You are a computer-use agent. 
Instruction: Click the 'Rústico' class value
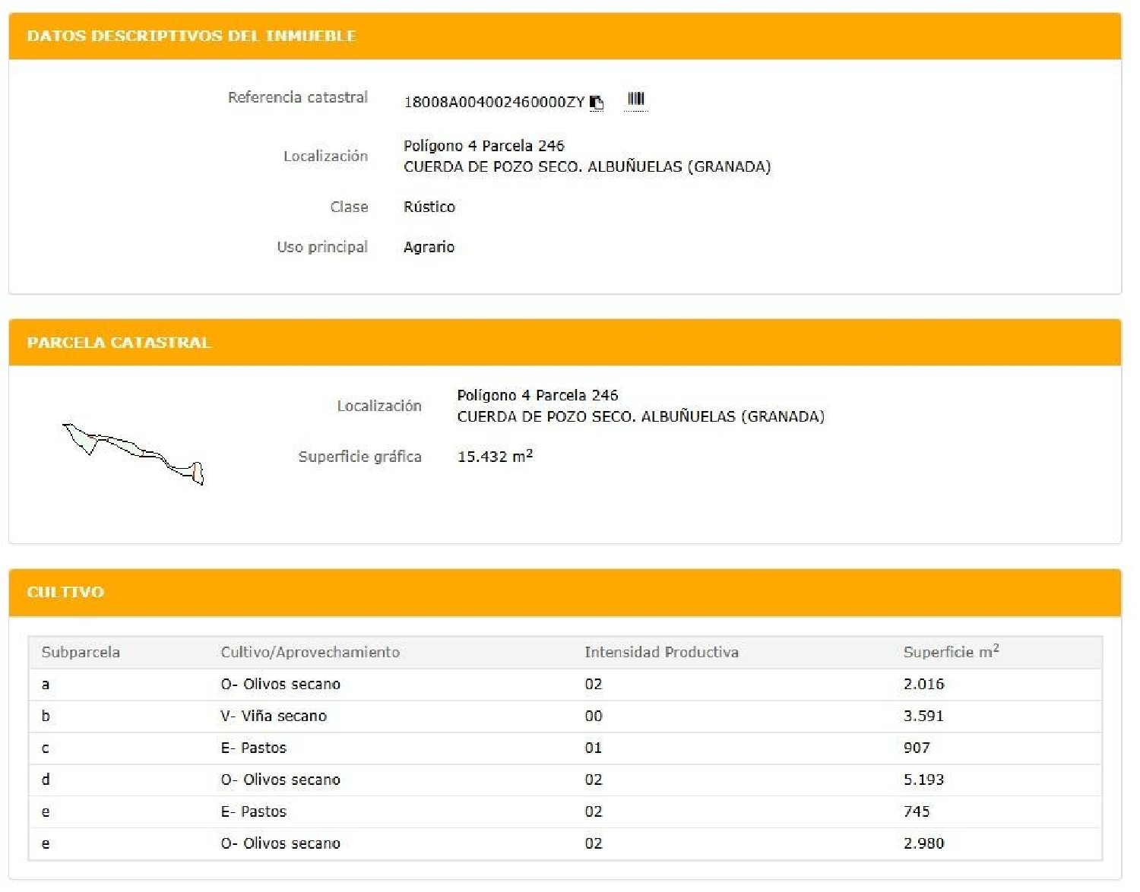click(429, 207)
